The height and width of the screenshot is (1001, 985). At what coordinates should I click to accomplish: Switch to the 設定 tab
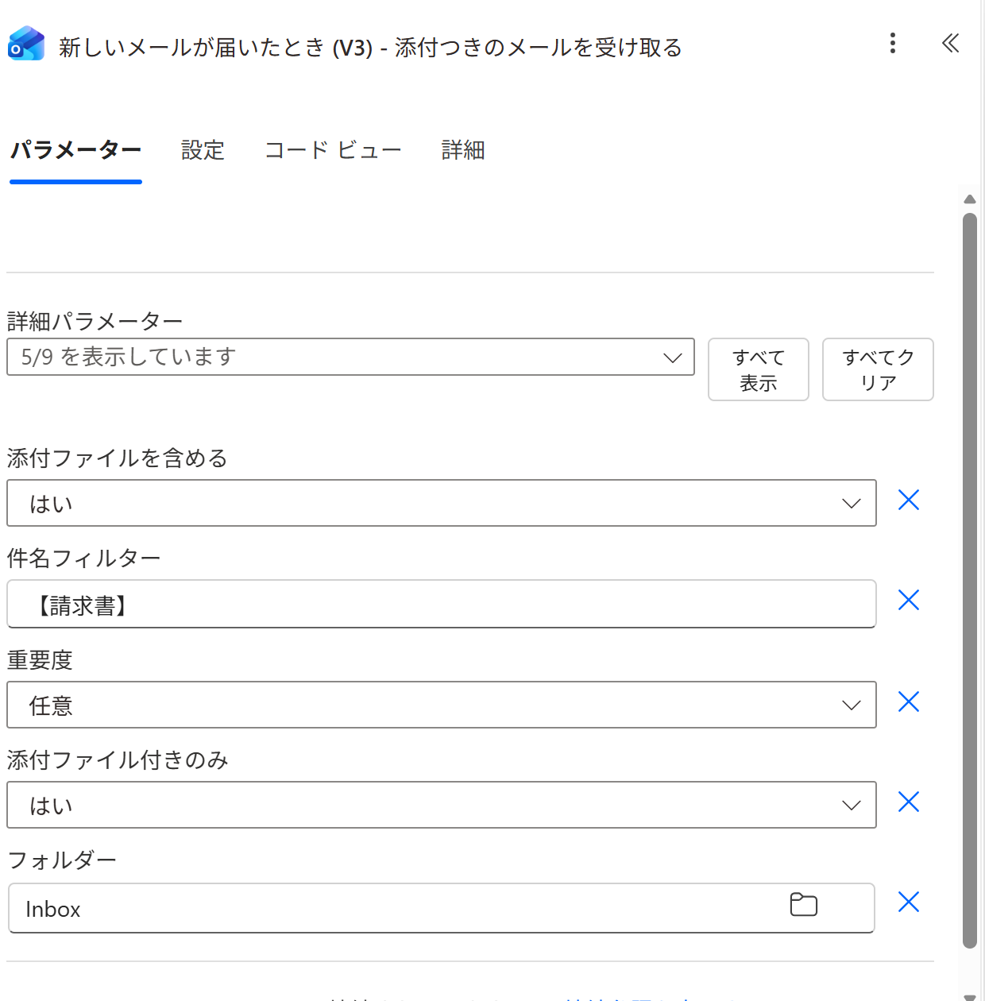pos(203,150)
